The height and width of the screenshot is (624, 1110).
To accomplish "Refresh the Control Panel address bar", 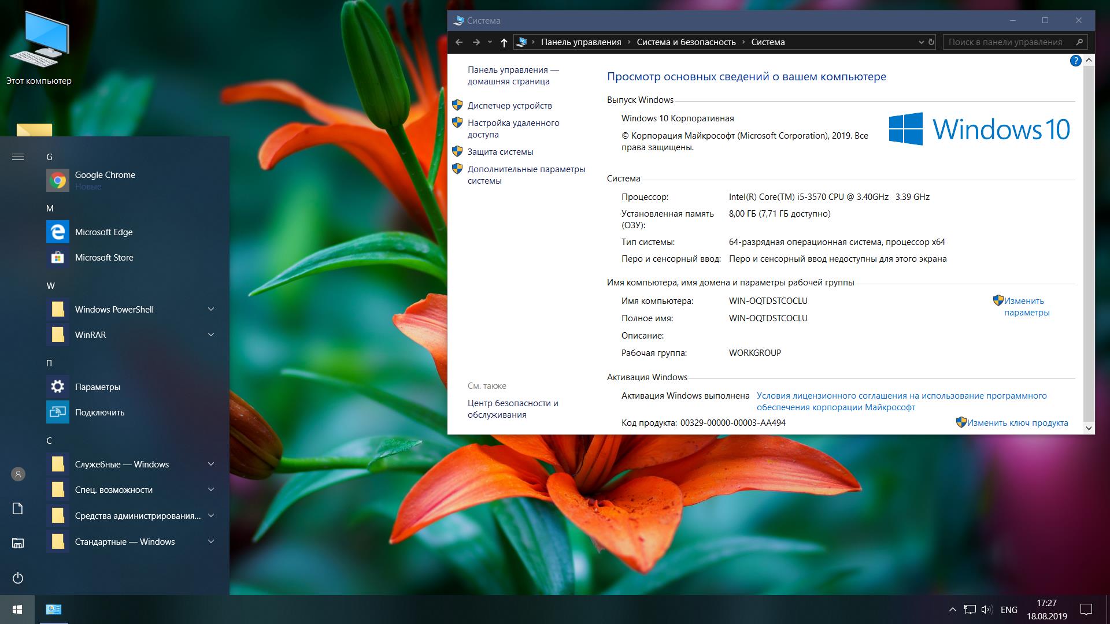I will [x=931, y=42].
